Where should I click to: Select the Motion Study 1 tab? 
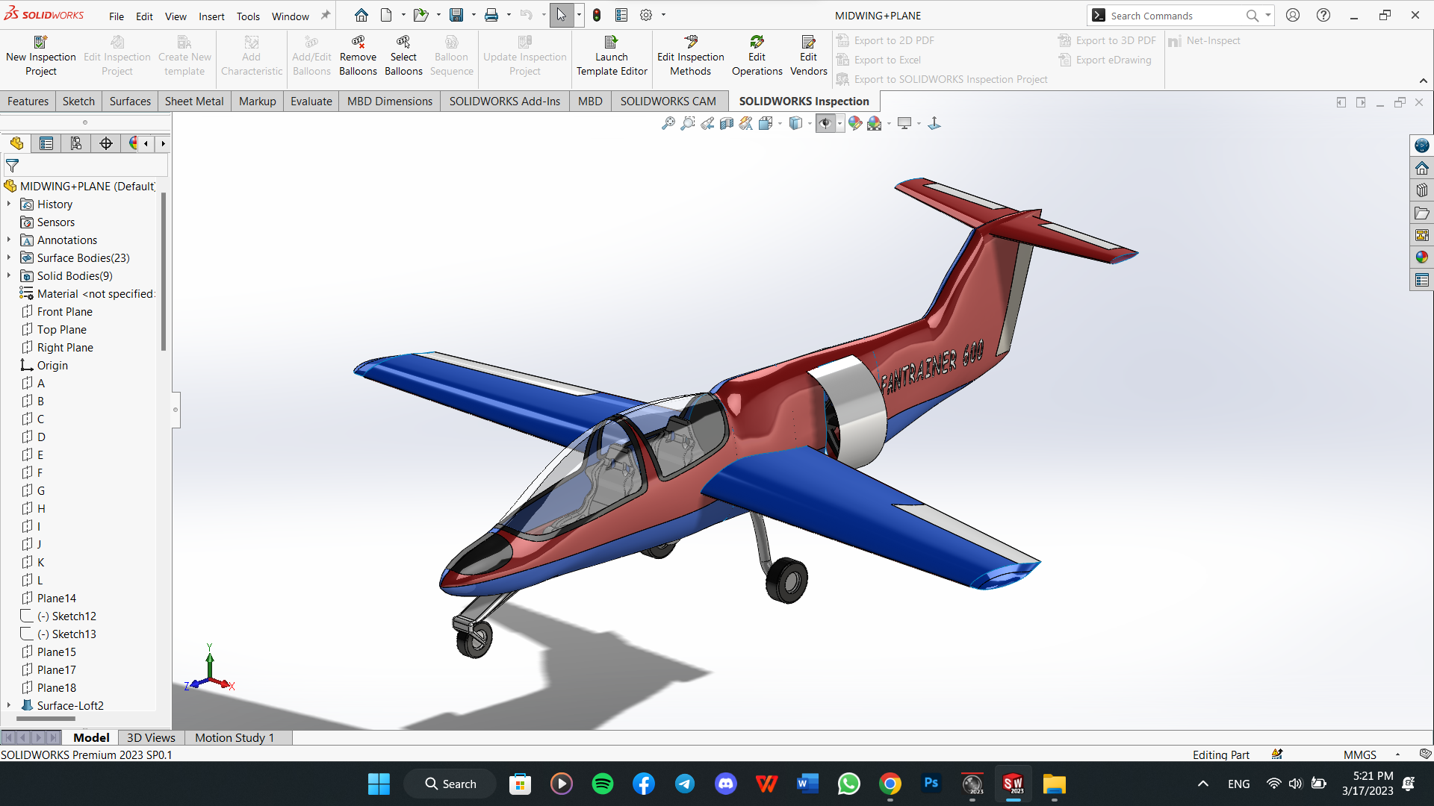(235, 737)
